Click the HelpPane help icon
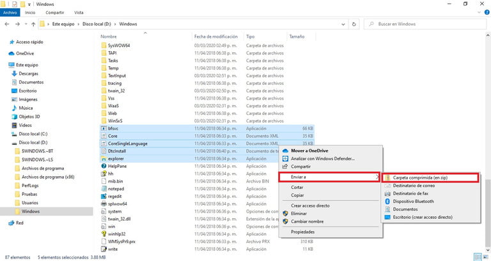491x261 pixels. pyautogui.click(x=104, y=167)
